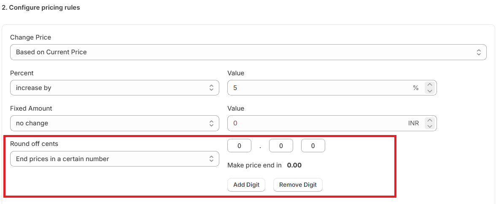Open the Fixed Amount "no change" dropdown
The image size is (504, 204).
pos(114,123)
